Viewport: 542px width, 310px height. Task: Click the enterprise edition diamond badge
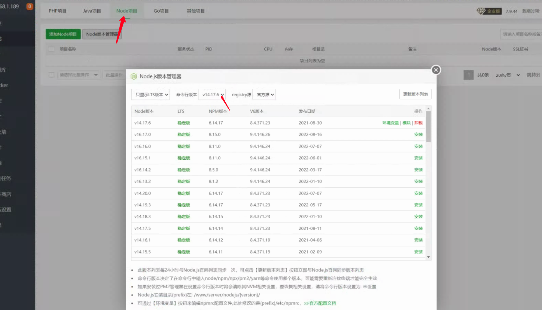(489, 11)
